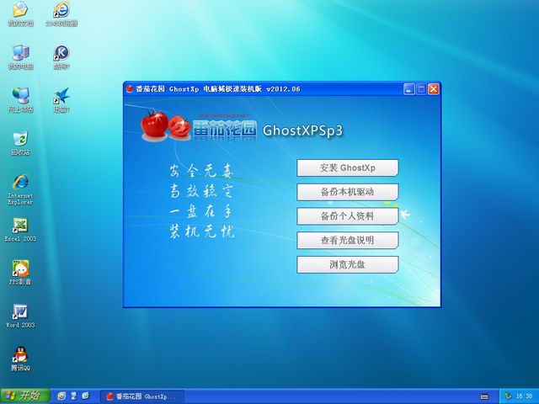Click the 浏览光盘 button

(348, 264)
